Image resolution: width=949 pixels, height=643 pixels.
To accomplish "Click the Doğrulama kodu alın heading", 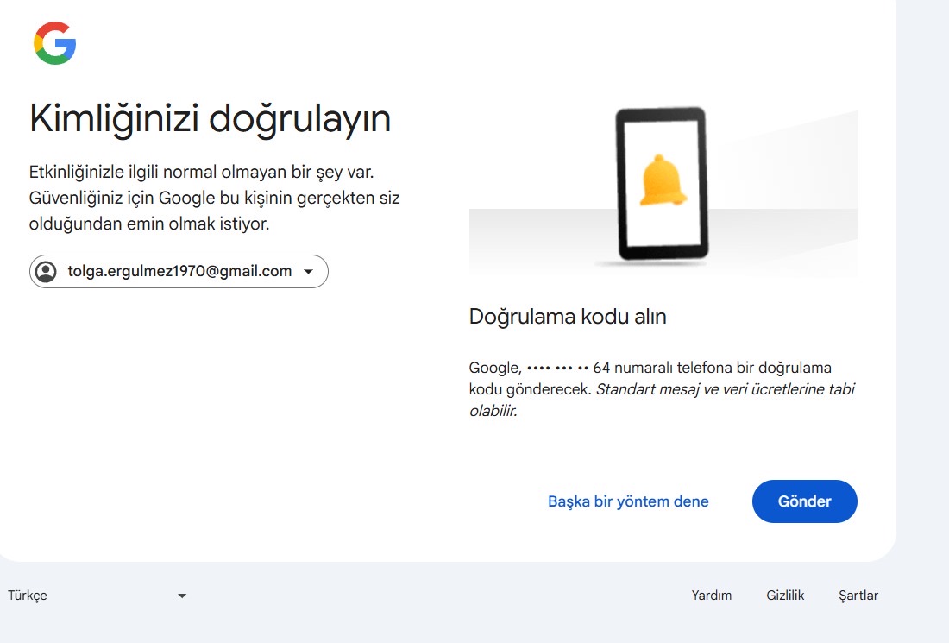I will [x=568, y=317].
